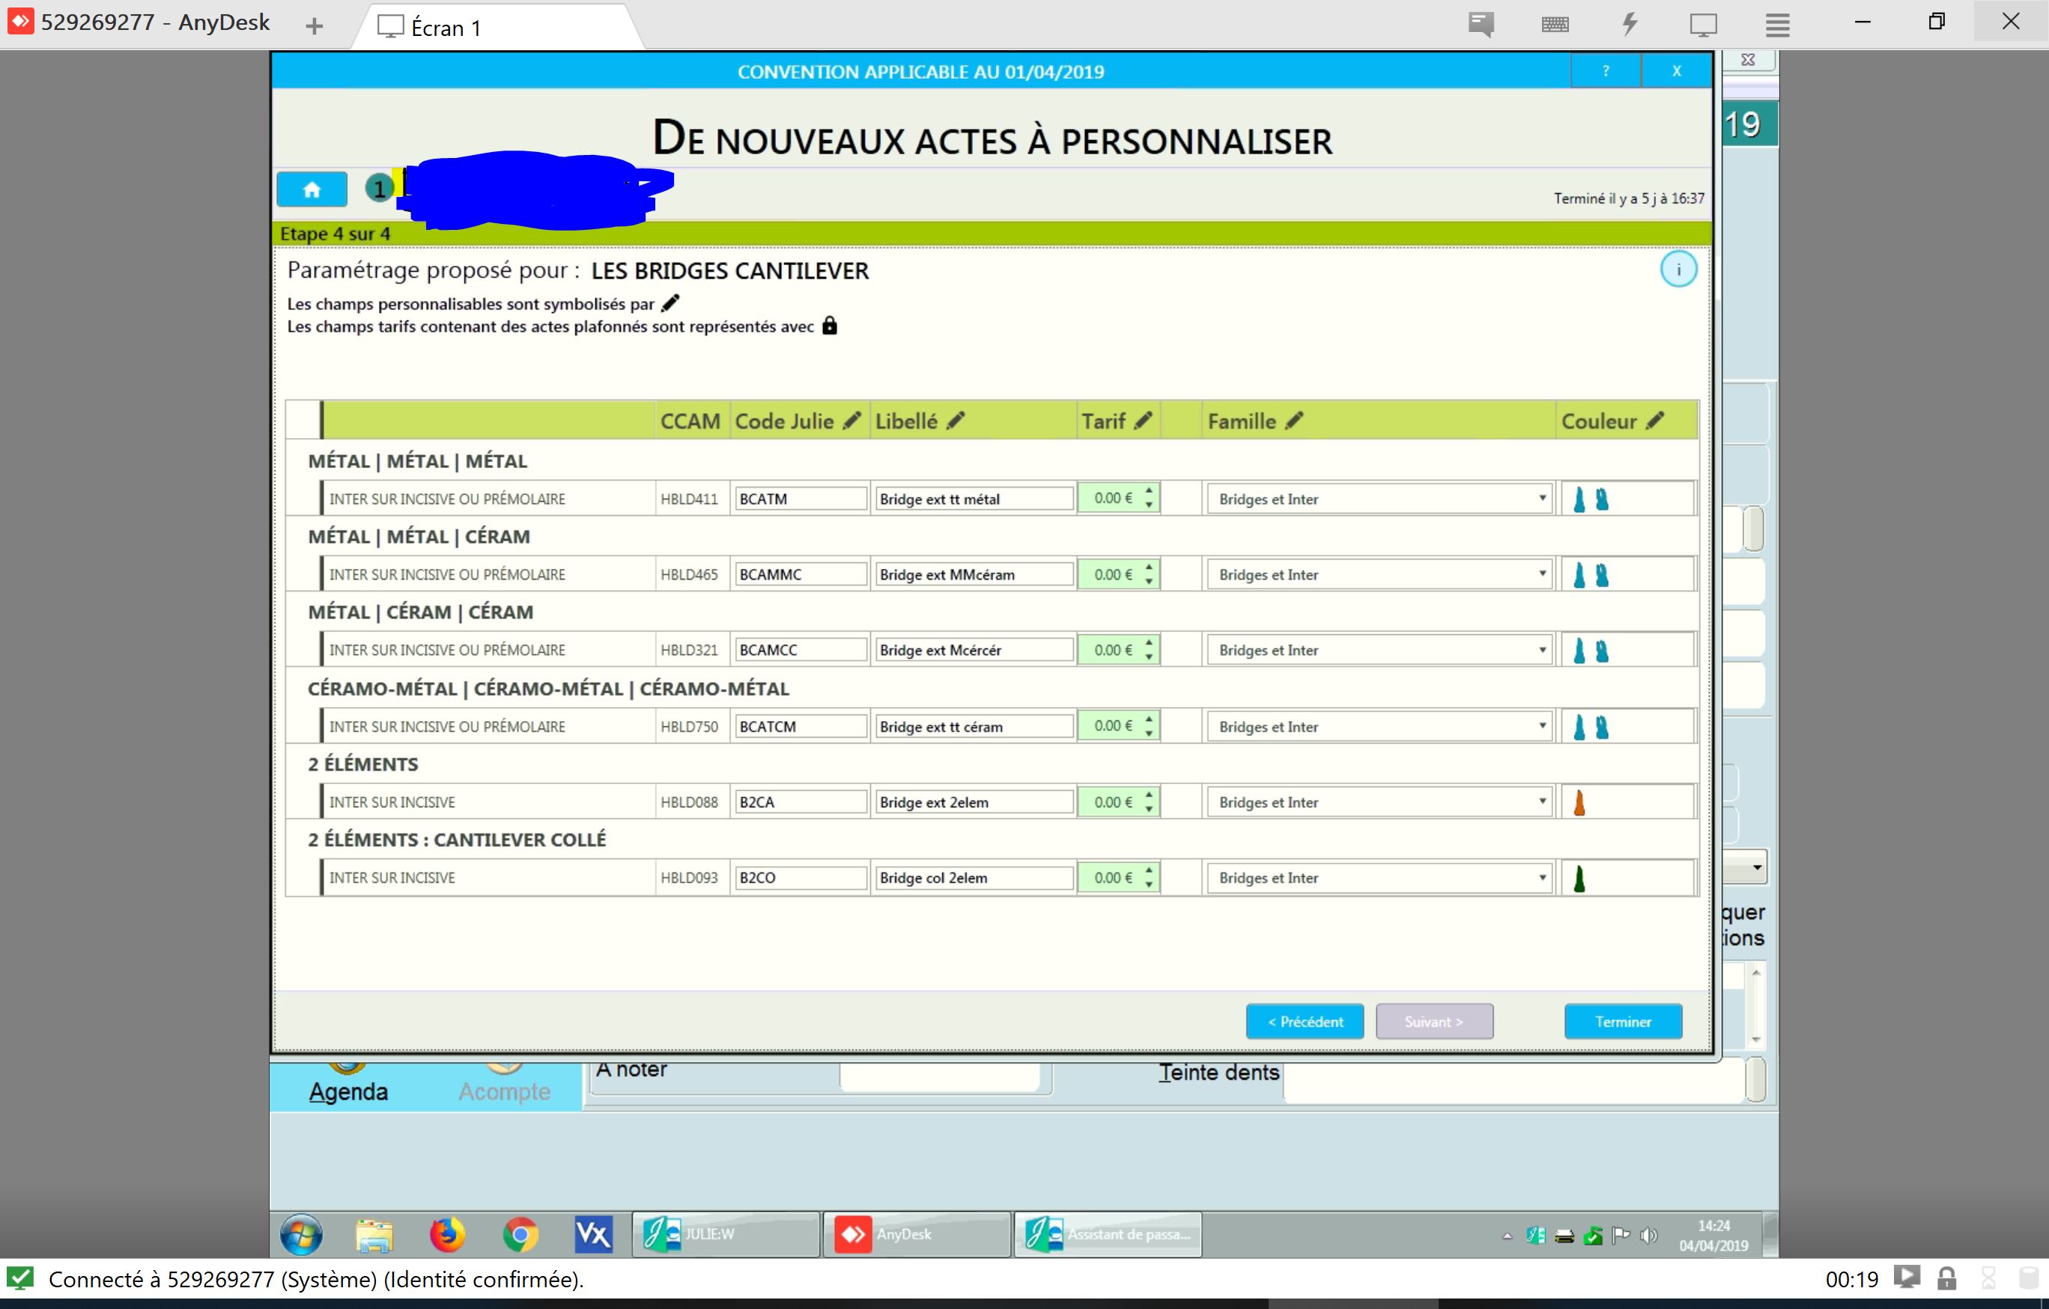The width and height of the screenshot is (2049, 1309).
Task: Click the help question mark button
Action: click(1605, 71)
